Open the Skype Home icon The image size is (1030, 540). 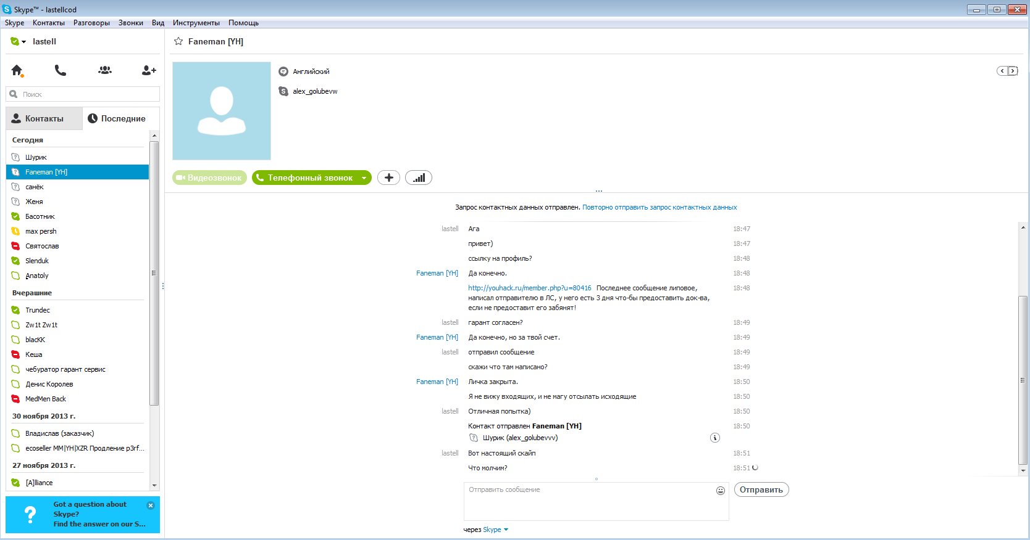tap(17, 70)
